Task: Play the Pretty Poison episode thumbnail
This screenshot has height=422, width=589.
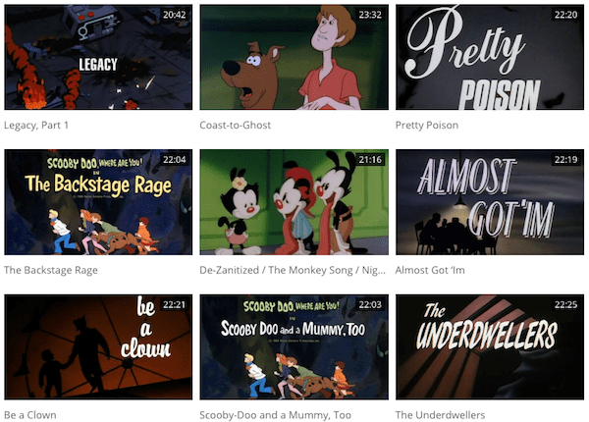Action: pyautogui.click(x=490, y=57)
